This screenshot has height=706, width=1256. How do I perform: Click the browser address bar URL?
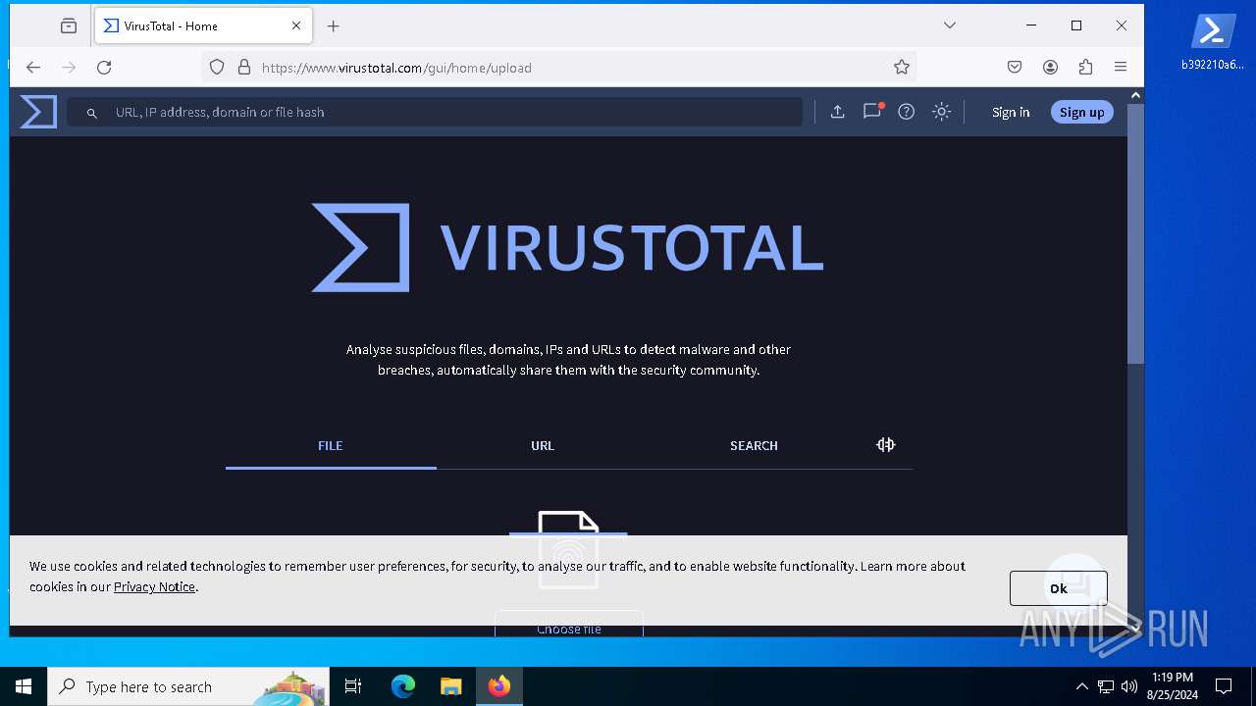[x=396, y=68]
